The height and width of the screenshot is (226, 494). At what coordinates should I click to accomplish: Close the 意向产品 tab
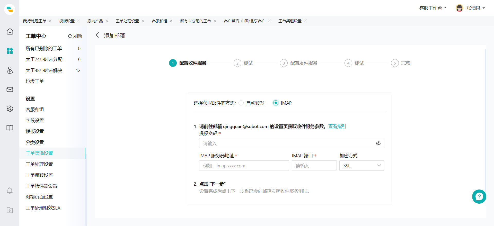click(107, 21)
